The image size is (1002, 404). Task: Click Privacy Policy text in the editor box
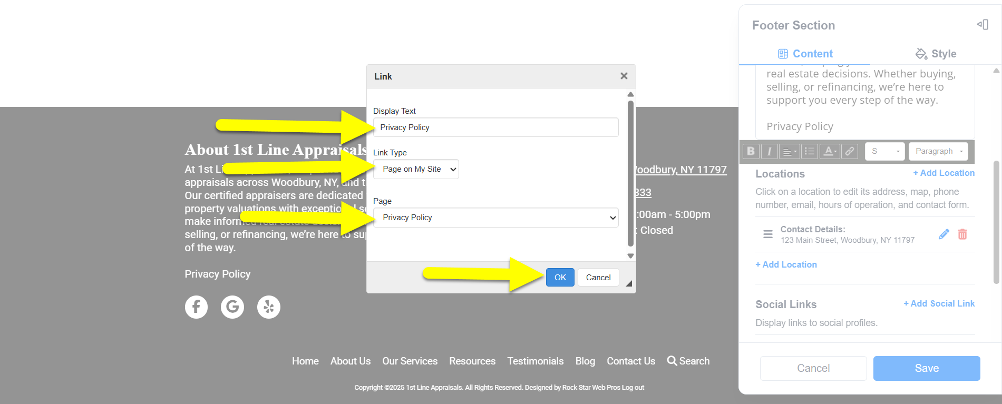point(800,126)
